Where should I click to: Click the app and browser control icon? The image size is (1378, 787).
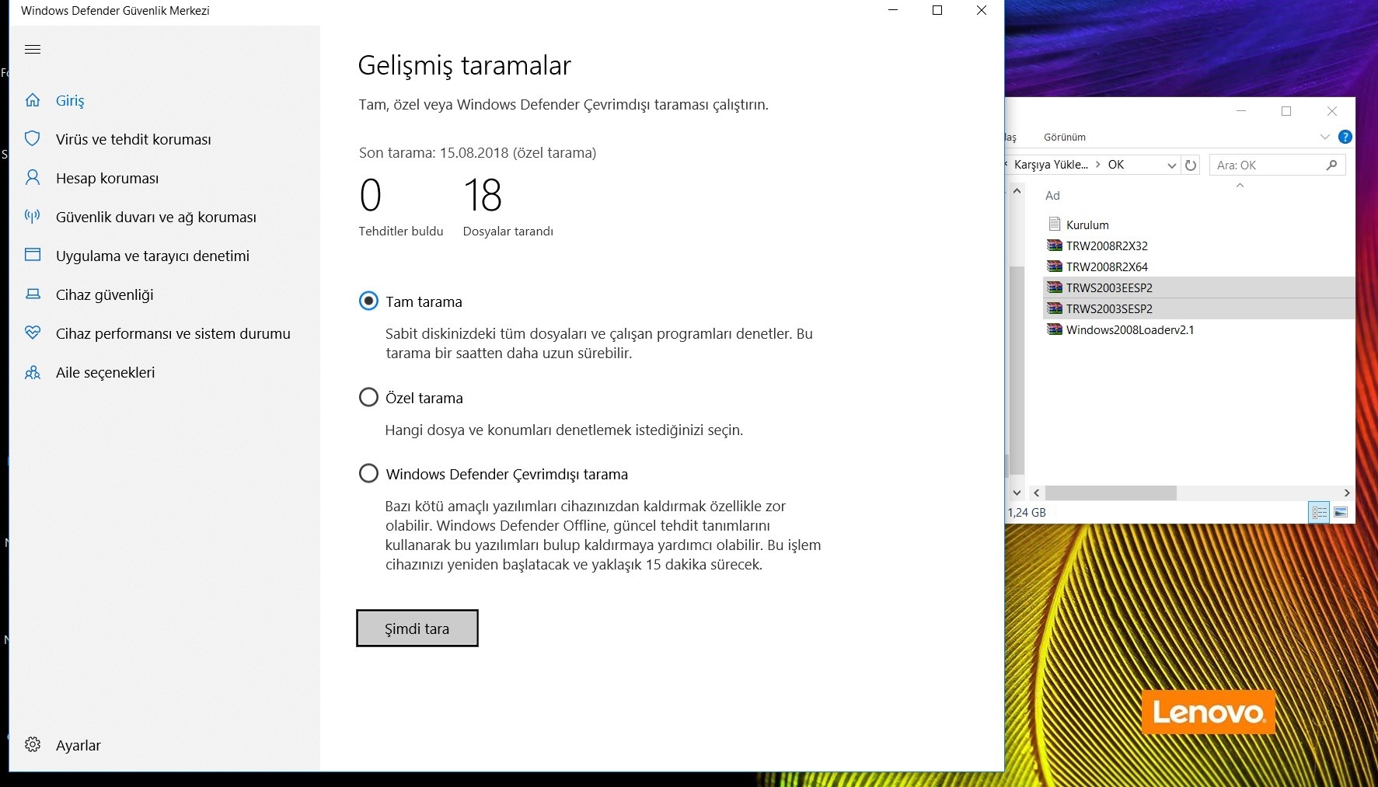click(x=33, y=255)
